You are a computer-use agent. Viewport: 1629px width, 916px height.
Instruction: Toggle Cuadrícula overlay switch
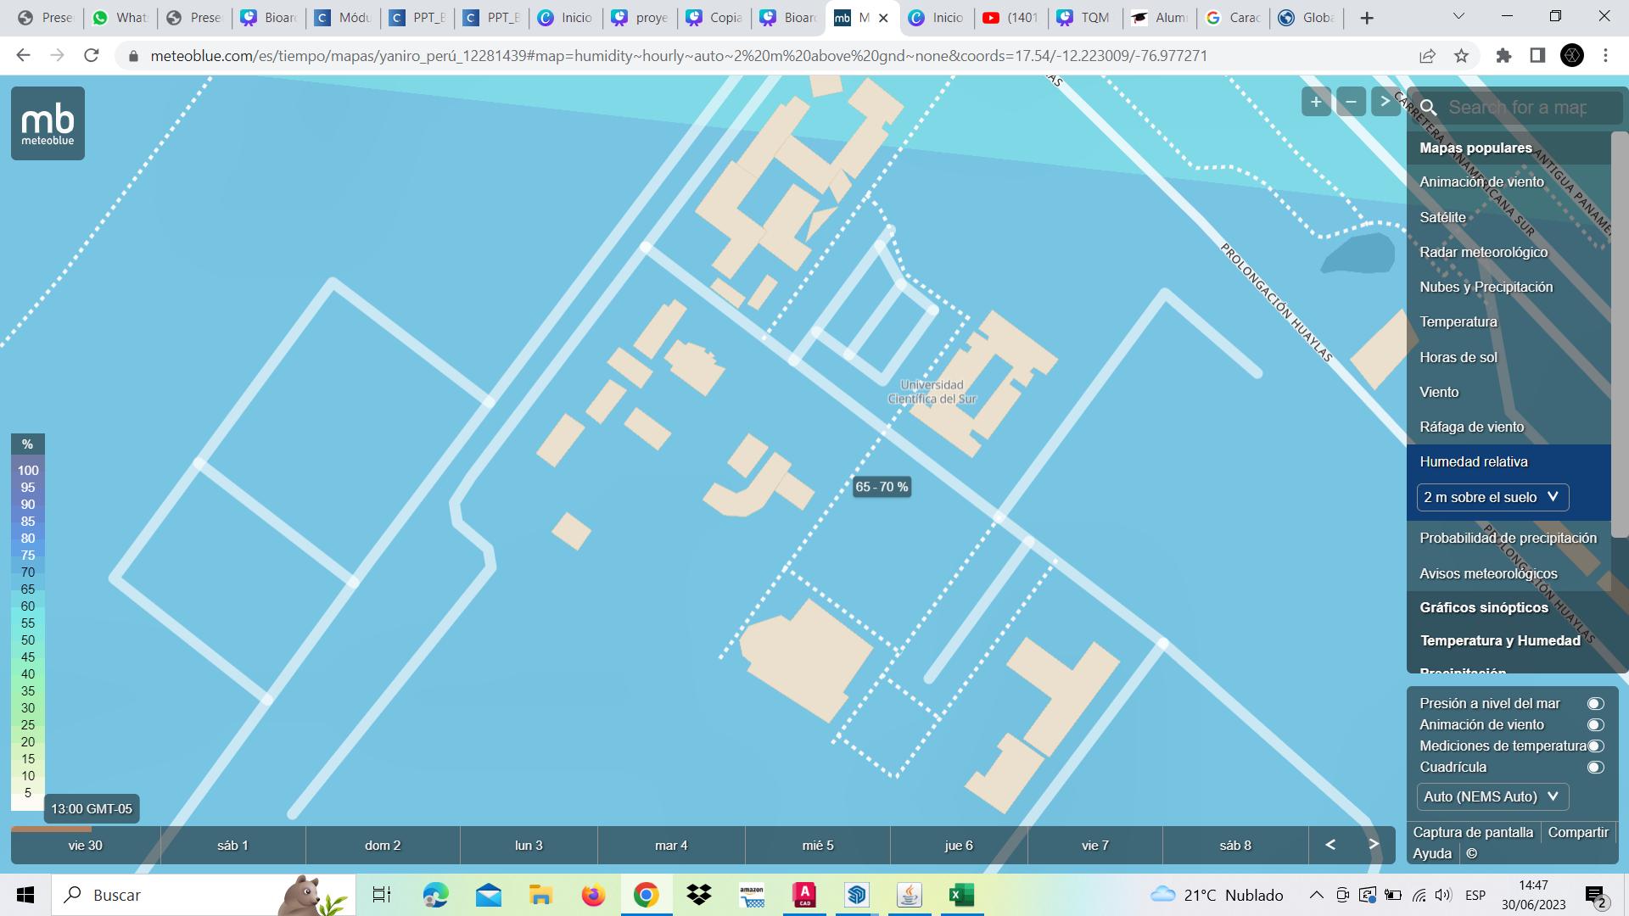[1595, 767]
